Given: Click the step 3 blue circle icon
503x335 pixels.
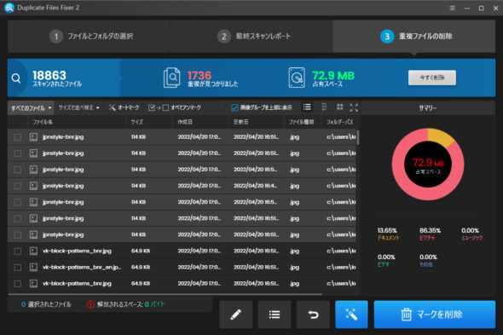Looking at the screenshot, I should click(387, 37).
